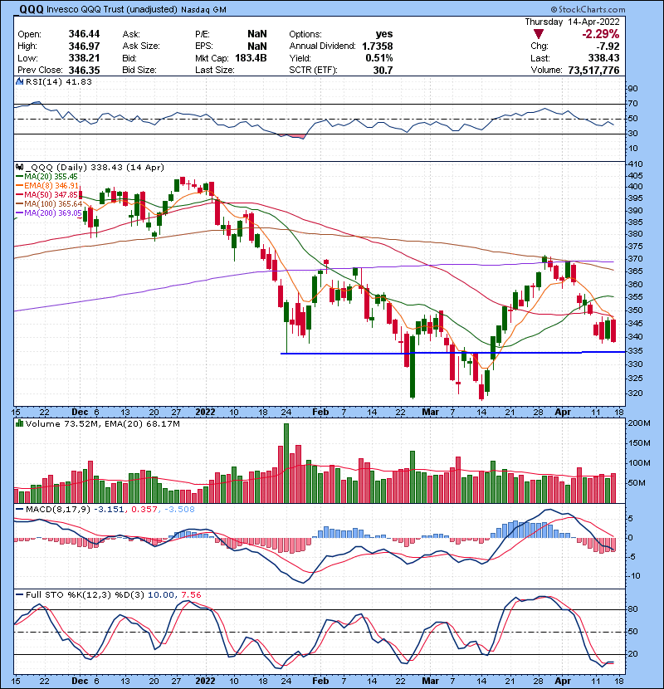
Task: Click the 320 price axis label
Action: [636, 393]
